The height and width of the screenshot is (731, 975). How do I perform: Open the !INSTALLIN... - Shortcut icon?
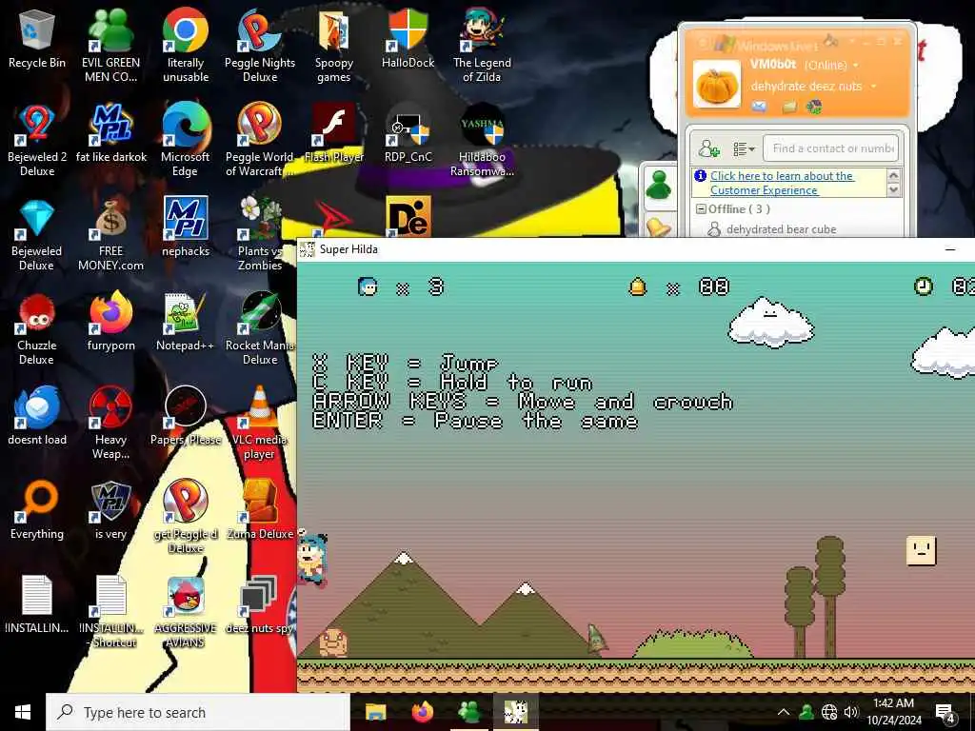point(110,611)
